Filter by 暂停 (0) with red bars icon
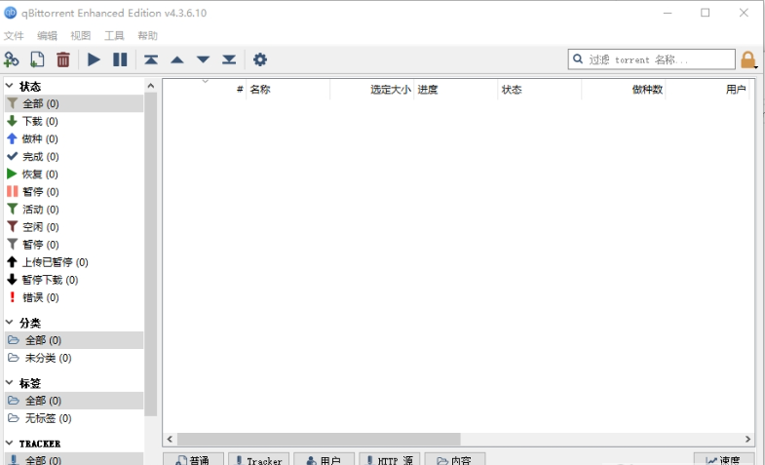 point(74,191)
